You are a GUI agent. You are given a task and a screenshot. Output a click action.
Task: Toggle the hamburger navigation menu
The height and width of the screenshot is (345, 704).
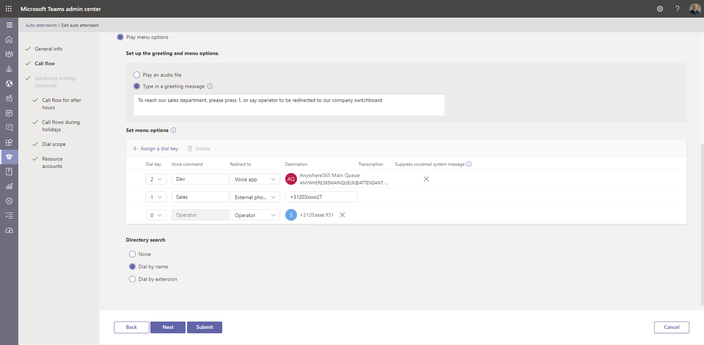point(9,25)
